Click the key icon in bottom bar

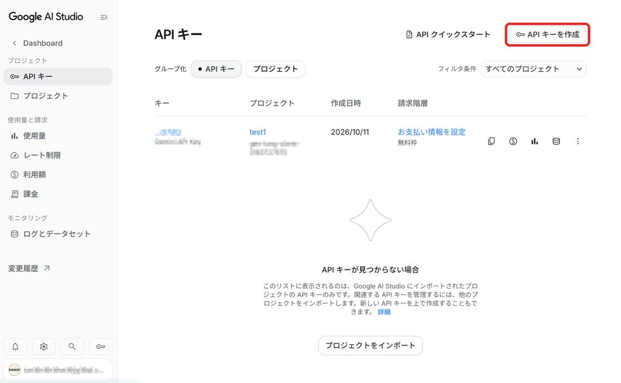[100, 346]
